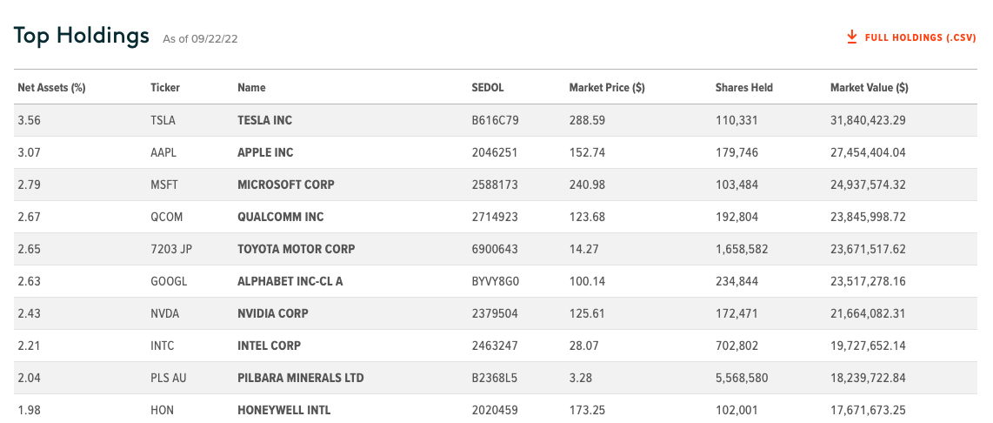The height and width of the screenshot is (423, 993).
Task: Select the TESLA INC name
Action: tap(264, 120)
